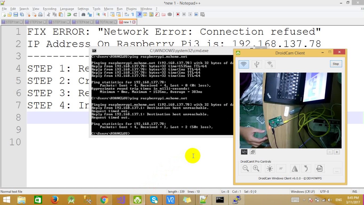
Task: Click DroidCamX zoom out magnifier
Action: click(246, 169)
